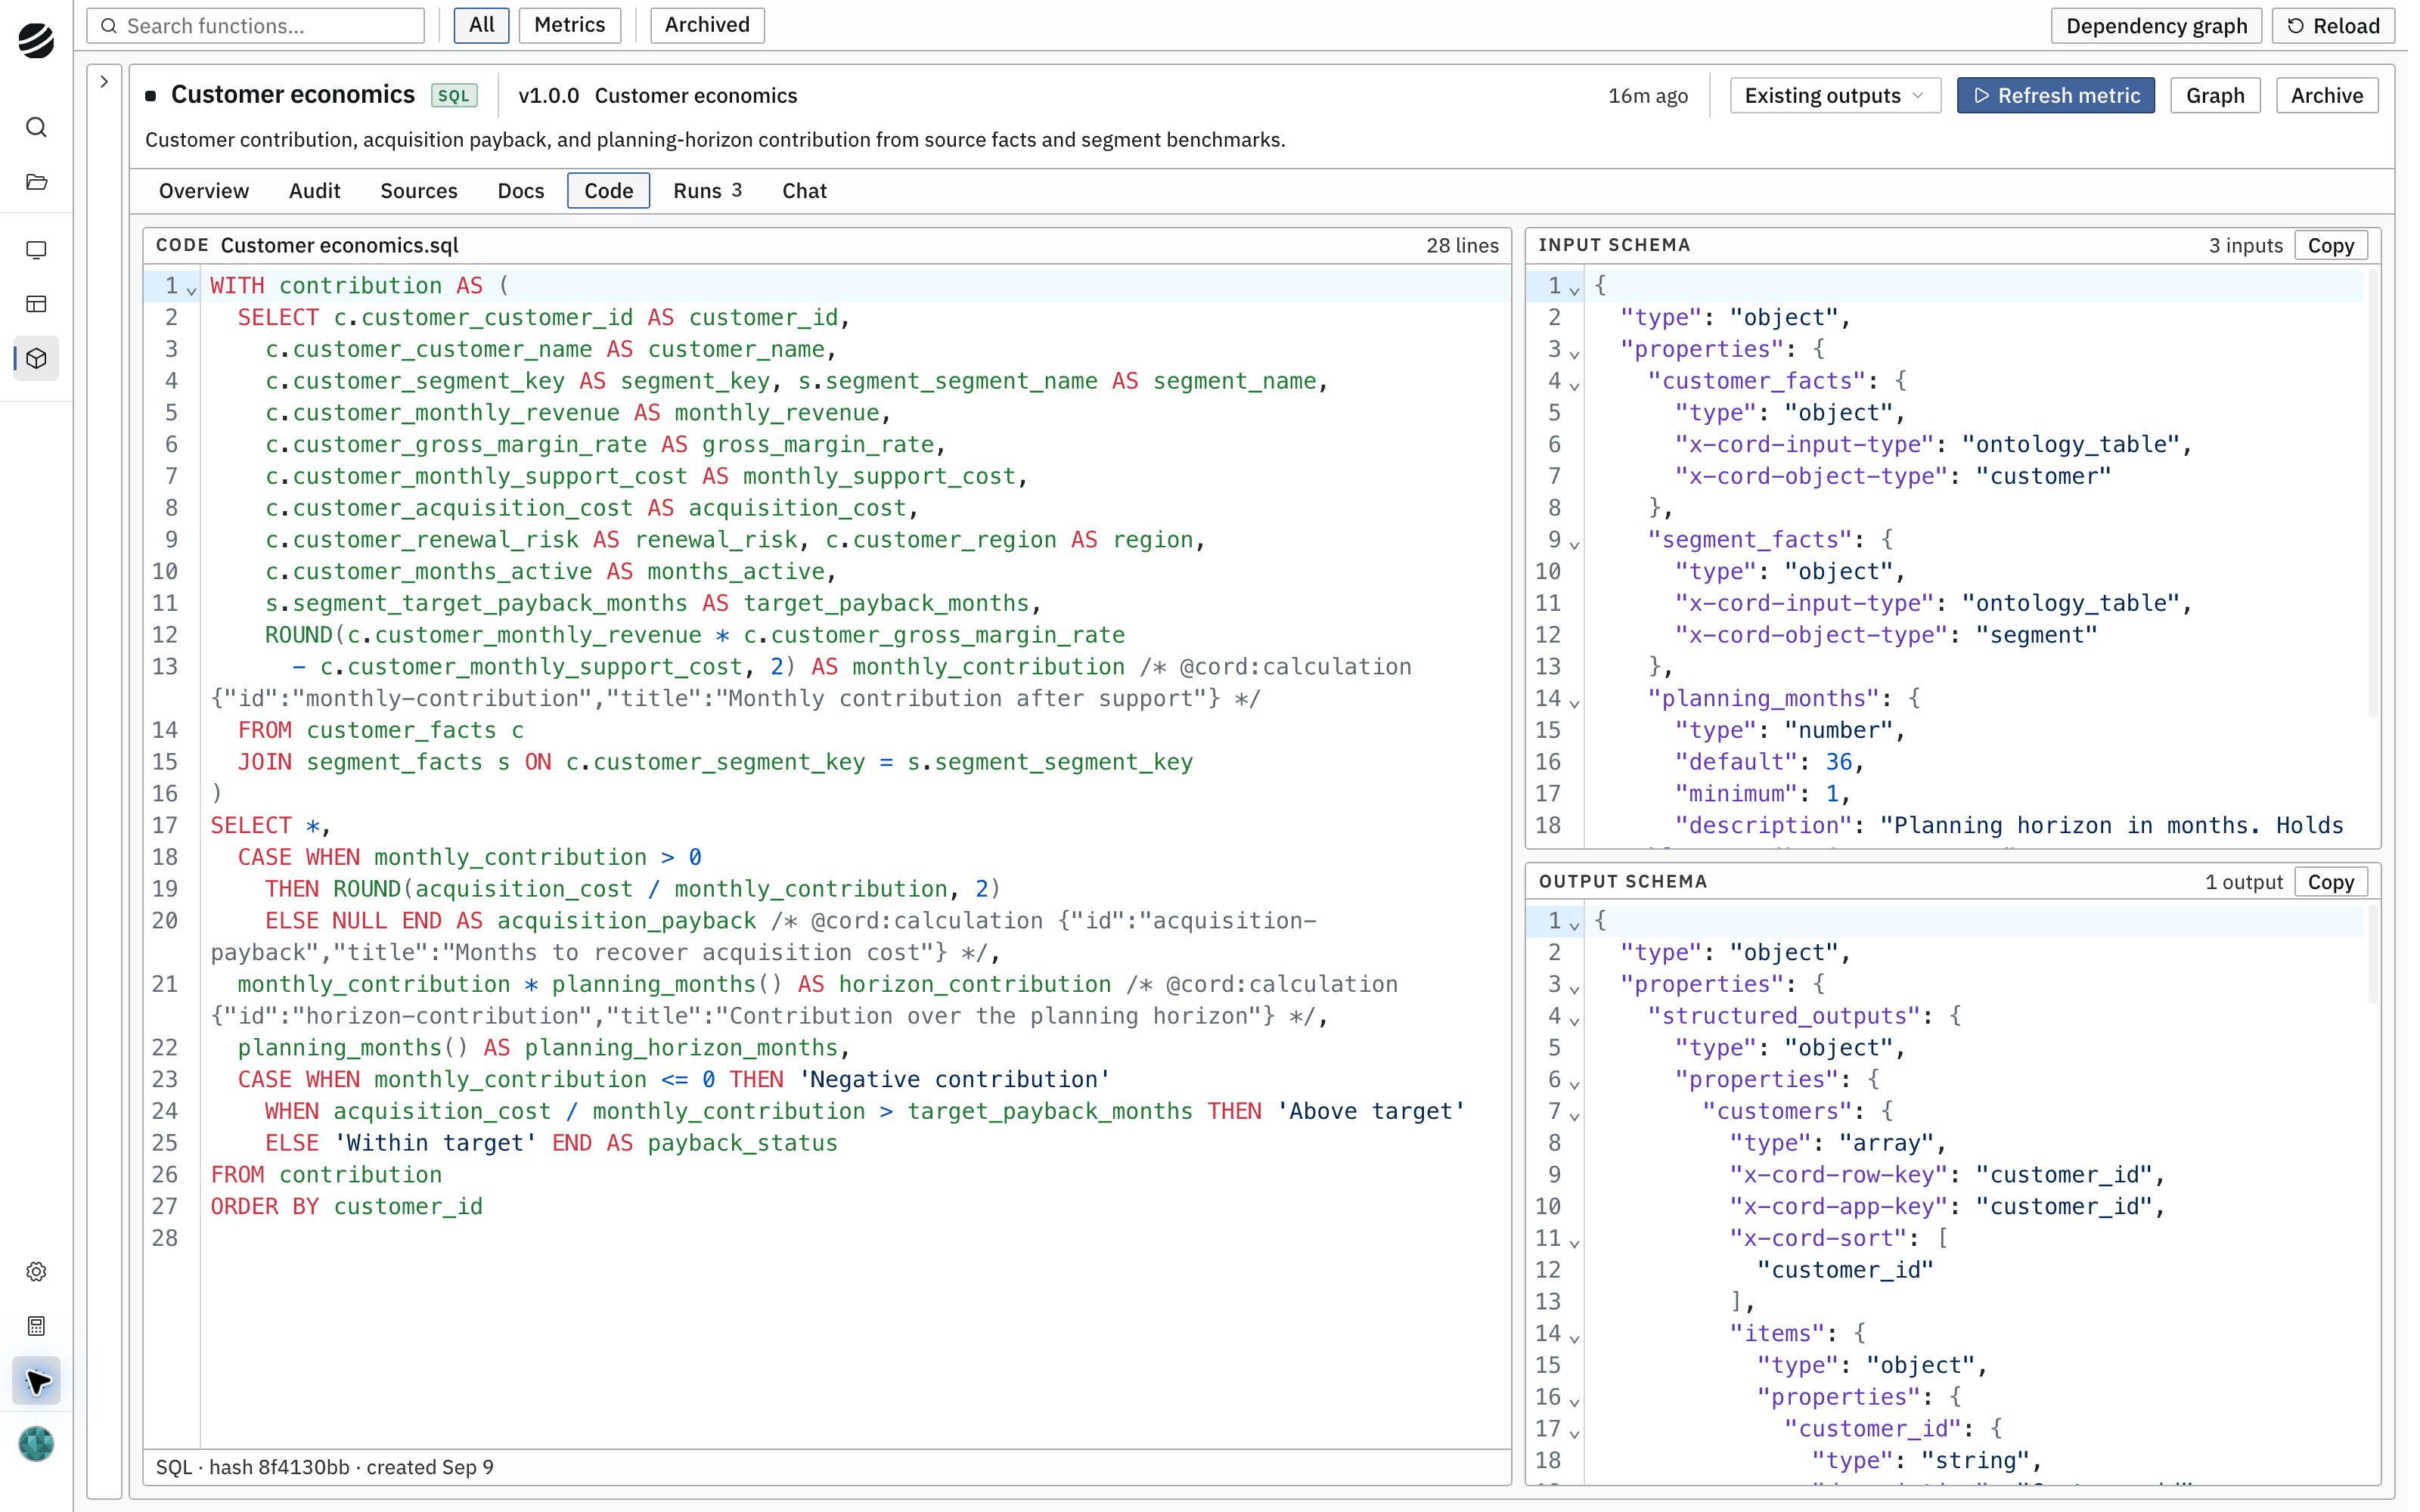The width and height of the screenshot is (2420, 1512).
Task: Switch to the Sources tab
Action: tap(418, 191)
